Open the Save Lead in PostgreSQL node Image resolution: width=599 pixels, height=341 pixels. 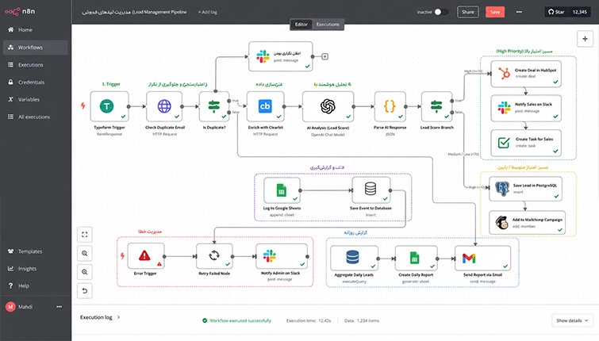coord(526,189)
